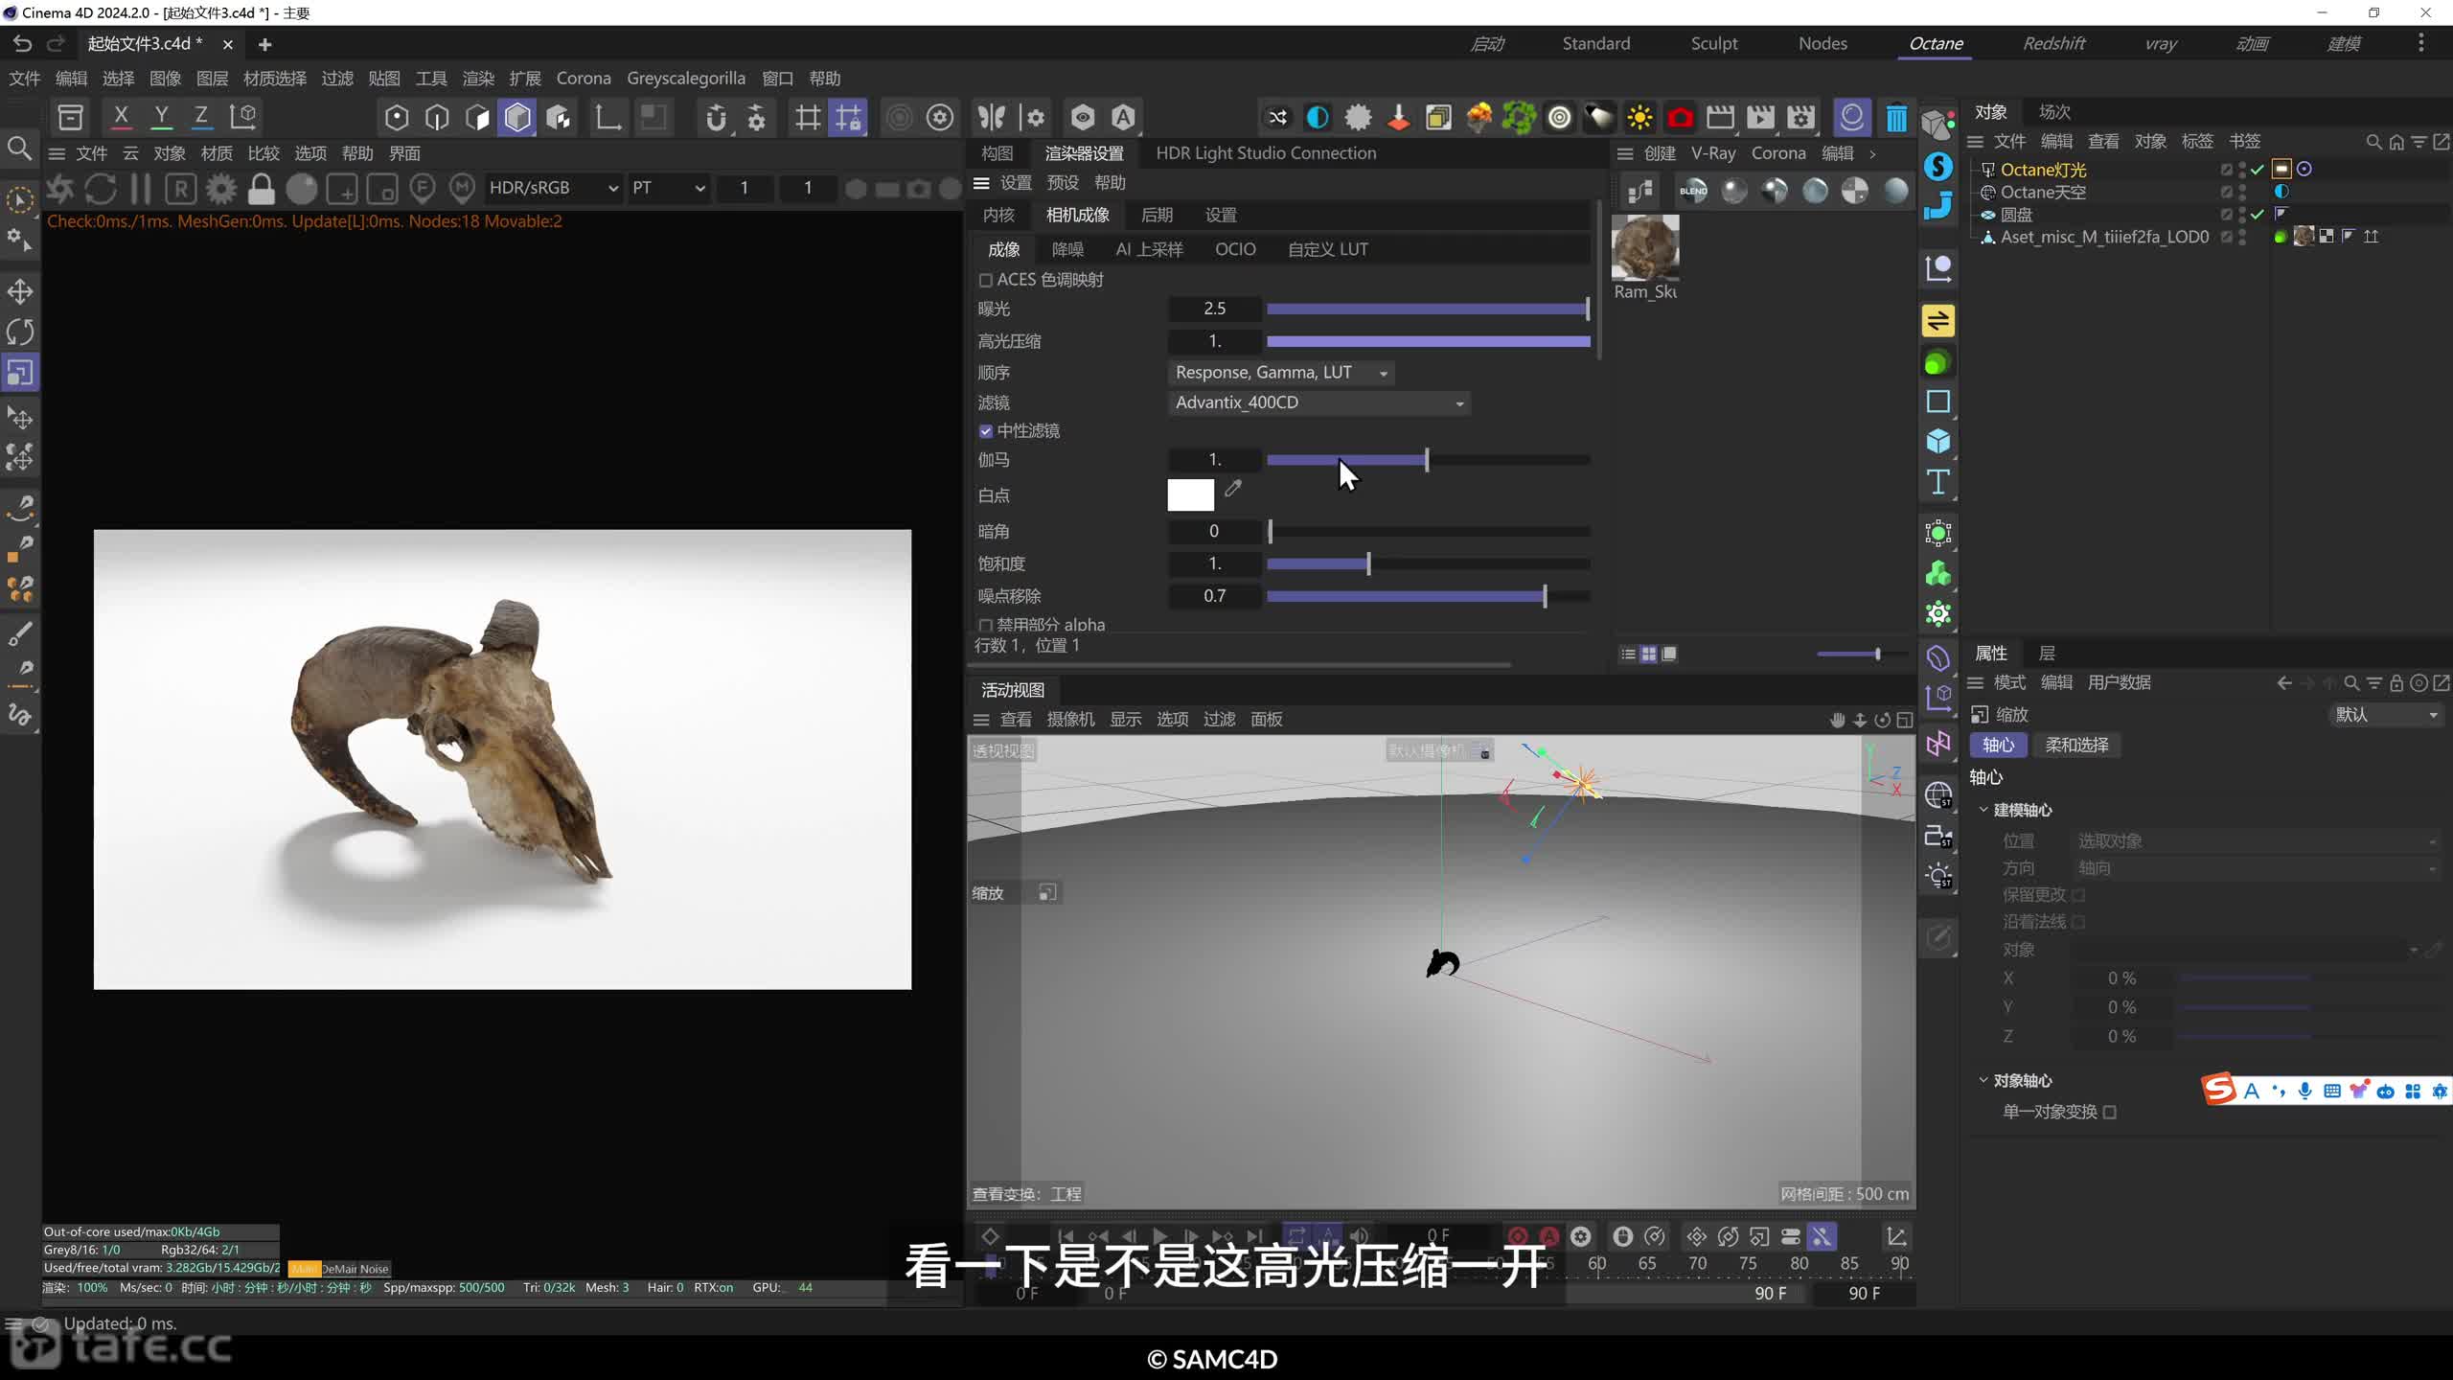Open the 方向 轴向 dropdown
The image size is (2453, 1380).
click(x=2256, y=868)
